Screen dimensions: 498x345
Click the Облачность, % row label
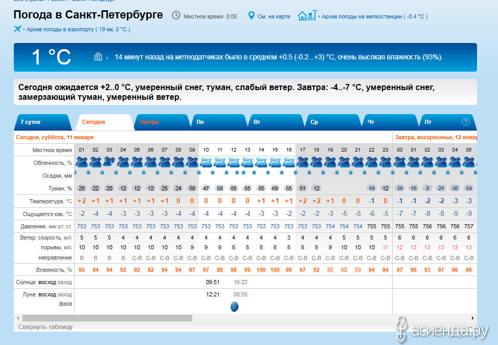pos(53,163)
